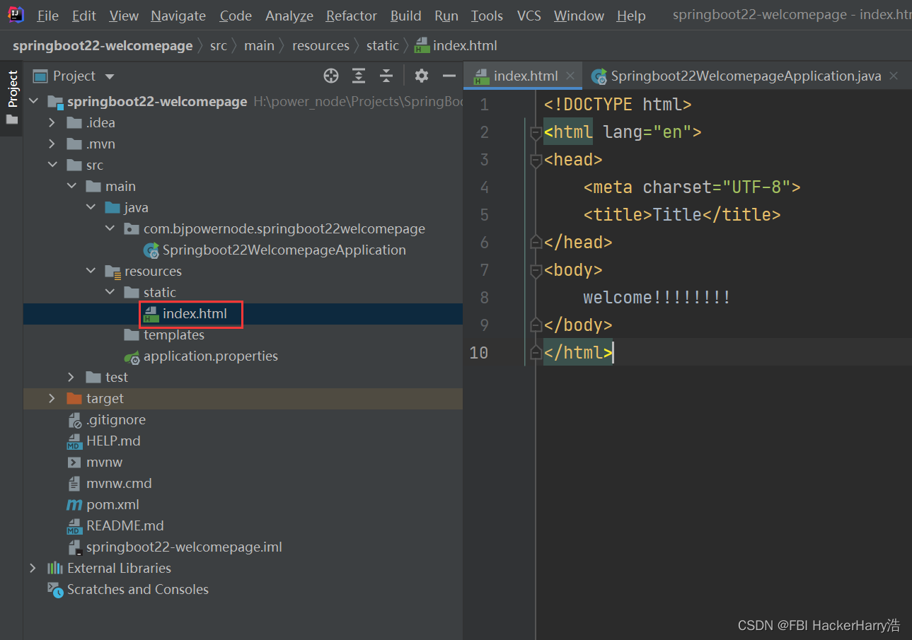Click the shell script icon beside mvnw
Screen dimensions: 912x640
[74, 462]
